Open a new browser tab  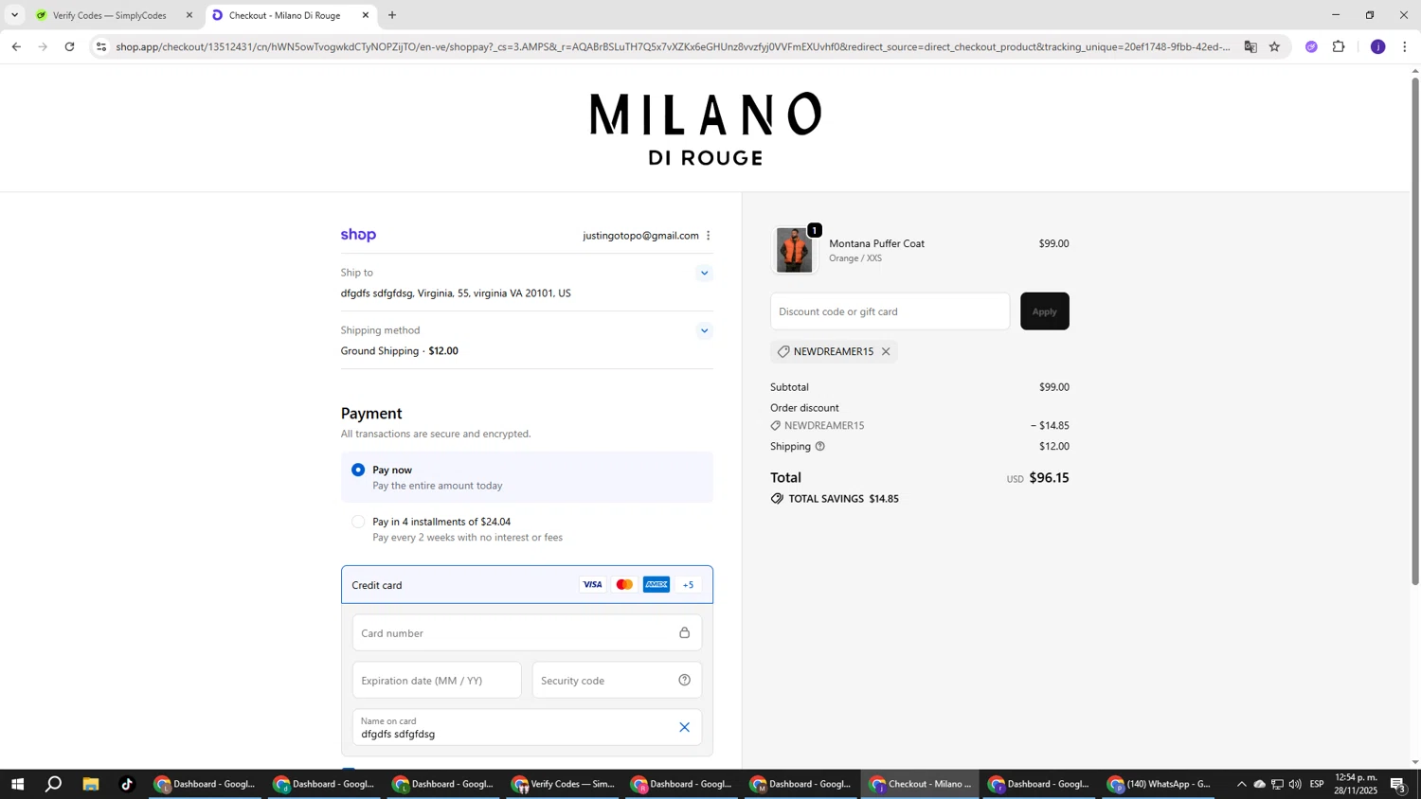tap(392, 15)
